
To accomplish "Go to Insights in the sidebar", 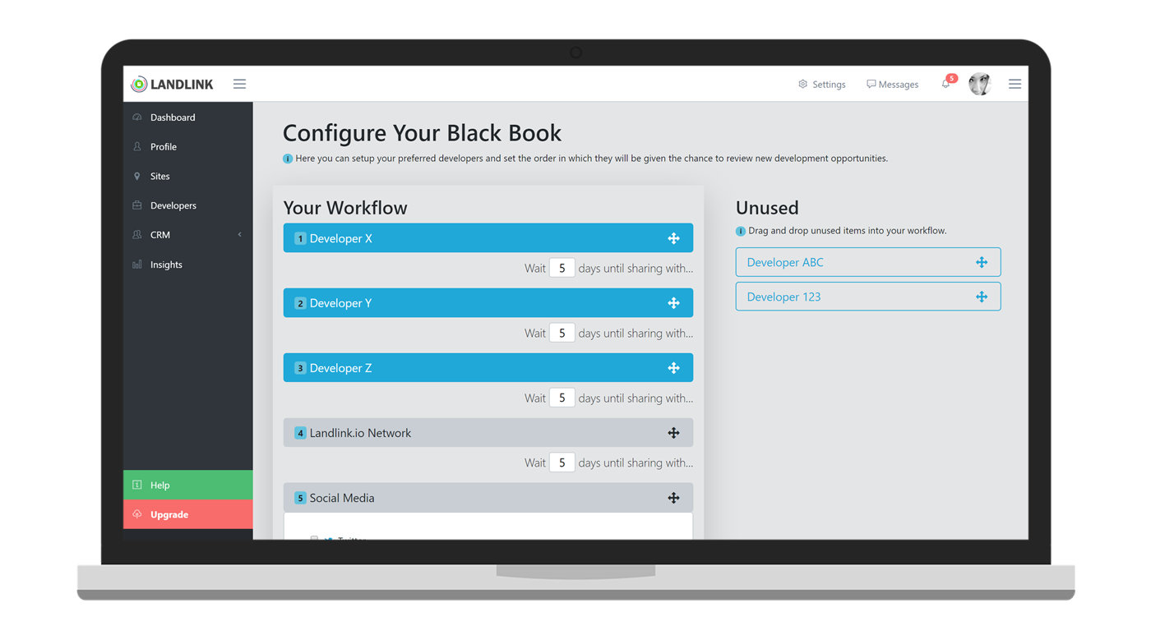I will 166,265.
